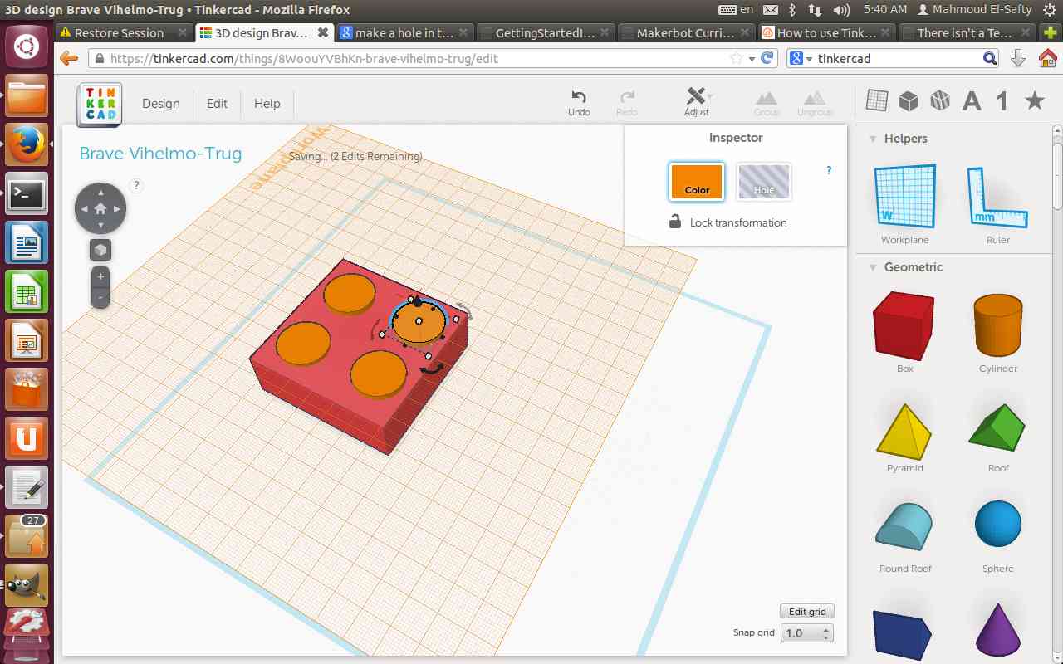Collapse the Geometric section
Image resolution: width=1063 pixels, height=664 pixels.
pos(873,267)
